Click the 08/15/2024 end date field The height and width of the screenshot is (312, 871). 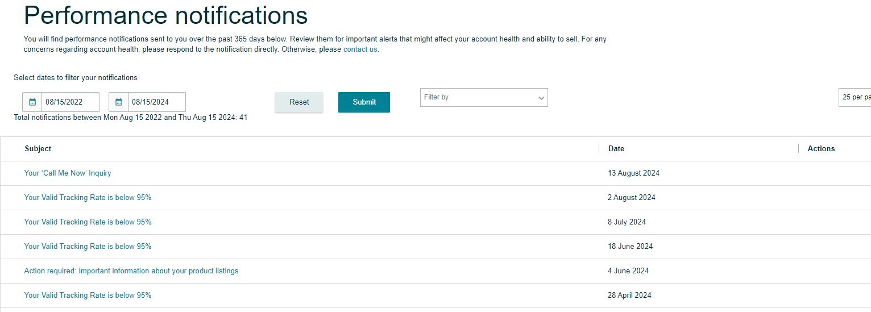click(157, 102)
